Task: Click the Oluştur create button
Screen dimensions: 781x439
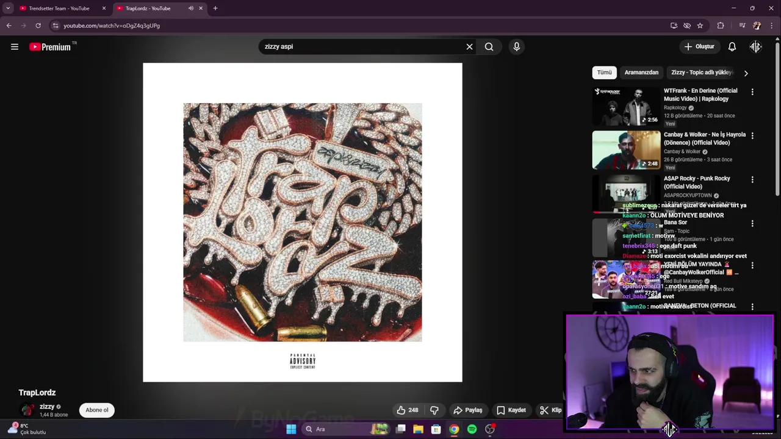Action: (x=699, y=47)
